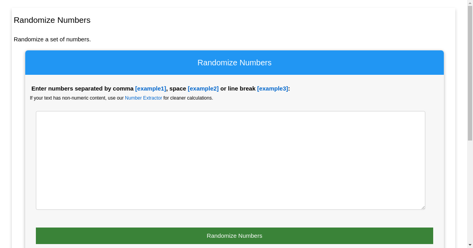Click the 'for cleaner calculations' hint text
Viewport: 473px width, 248px height.
coord(187,98)
